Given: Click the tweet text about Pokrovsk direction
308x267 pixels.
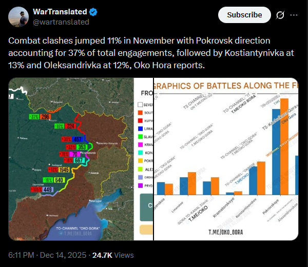Looking at the screenshot, I should pos(151,53).
